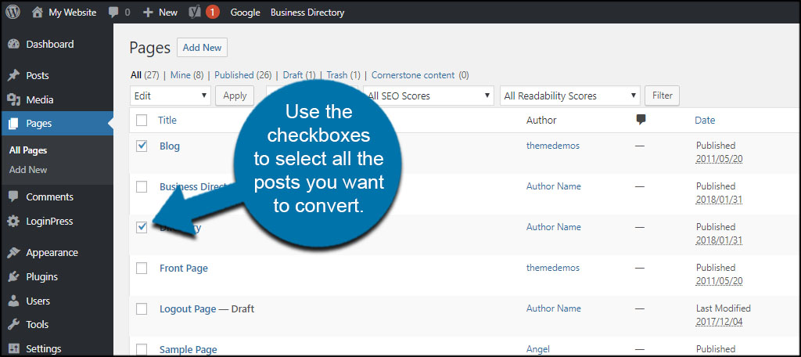Click the Plugins plug icon
Screen dimensions: 801x357
click(14, 276)
